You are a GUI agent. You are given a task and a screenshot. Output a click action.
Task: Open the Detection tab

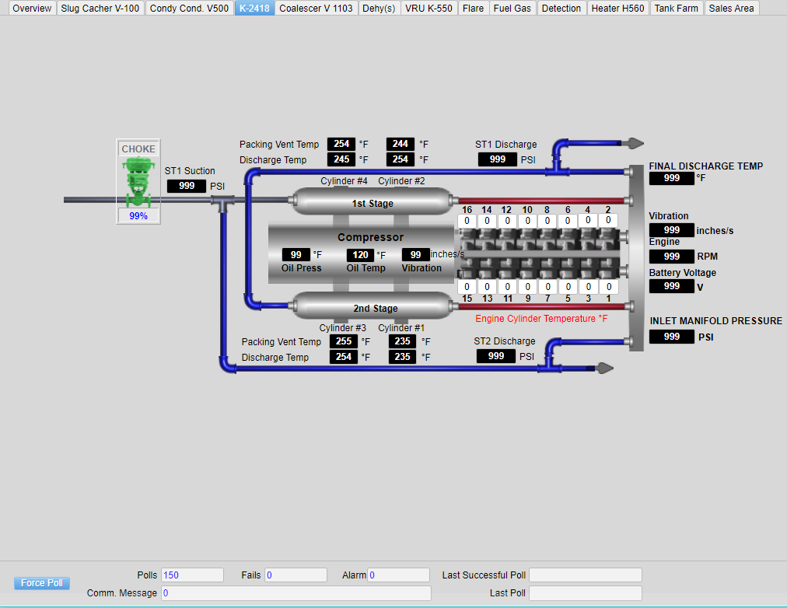(x=561, y=8)
